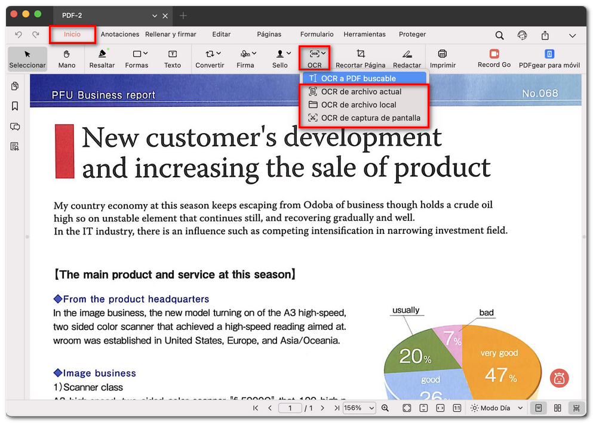Viewport: 593px width, 423px height.
Task: Click the page number input field
Action: 291,408
